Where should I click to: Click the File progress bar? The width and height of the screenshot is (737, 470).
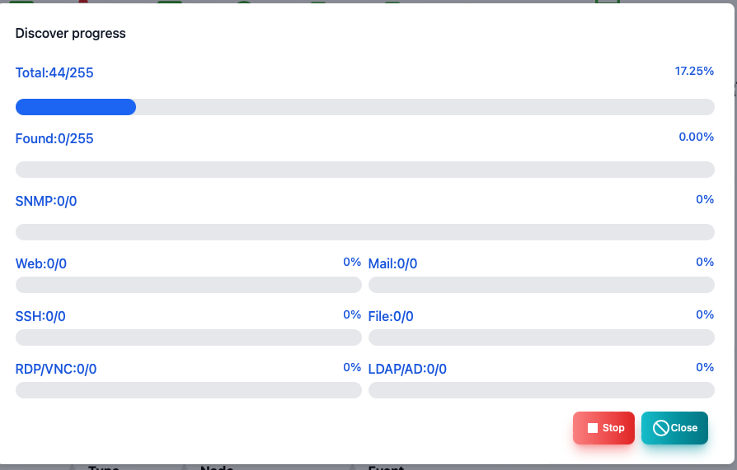click(x=542, y=337)
